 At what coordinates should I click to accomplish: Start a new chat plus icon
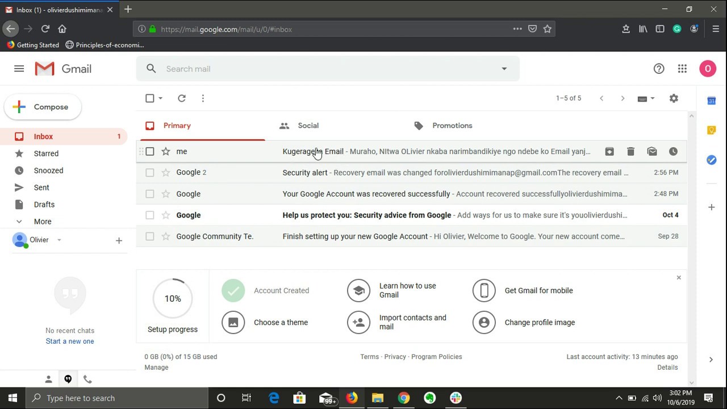119,241
